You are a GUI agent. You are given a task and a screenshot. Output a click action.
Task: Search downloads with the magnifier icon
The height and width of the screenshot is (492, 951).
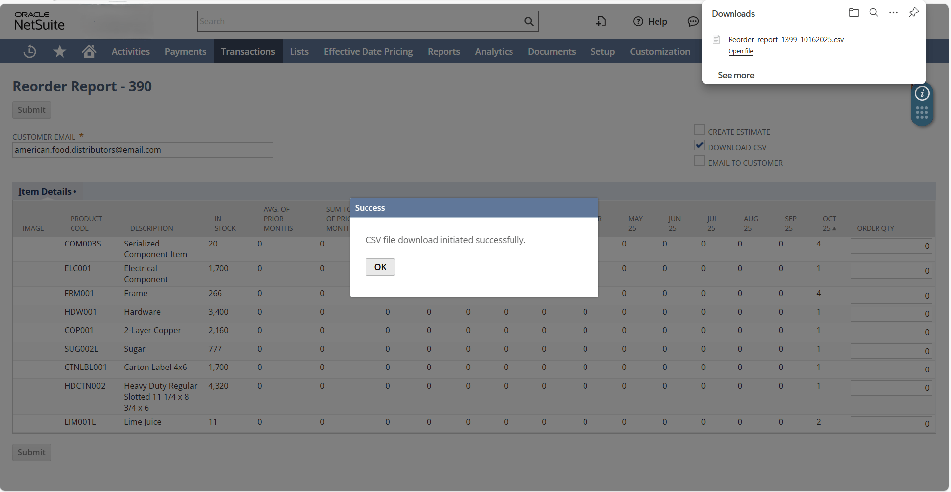click(874, 13)
